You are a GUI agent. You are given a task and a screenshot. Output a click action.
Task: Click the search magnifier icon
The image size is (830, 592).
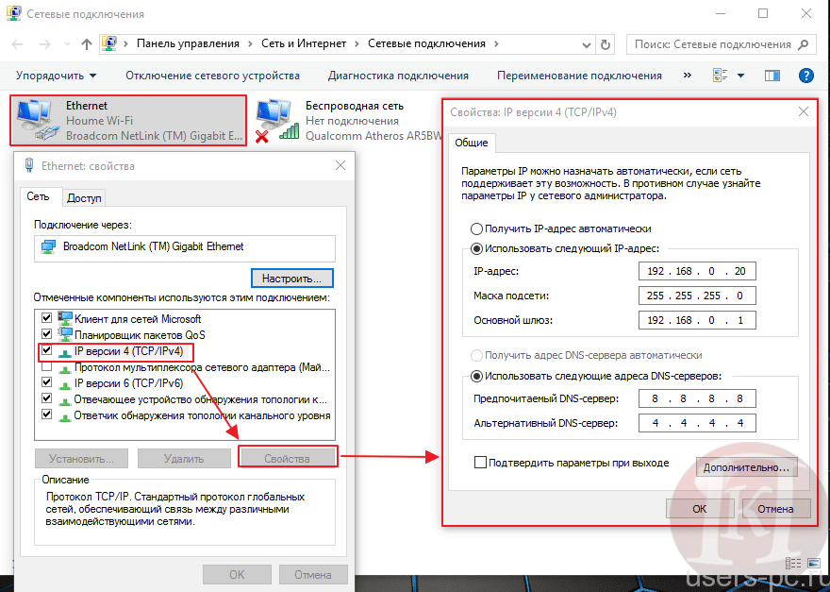coord(804,44)
